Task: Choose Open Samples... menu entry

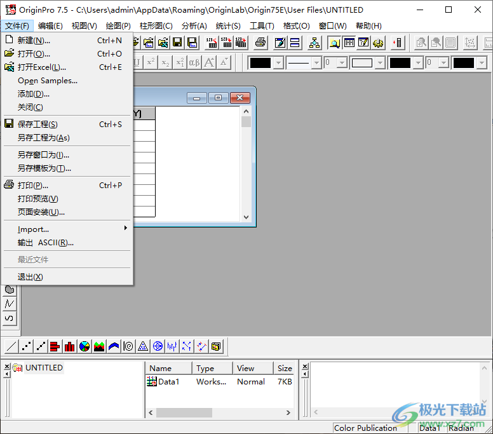Action: [67, 81]
